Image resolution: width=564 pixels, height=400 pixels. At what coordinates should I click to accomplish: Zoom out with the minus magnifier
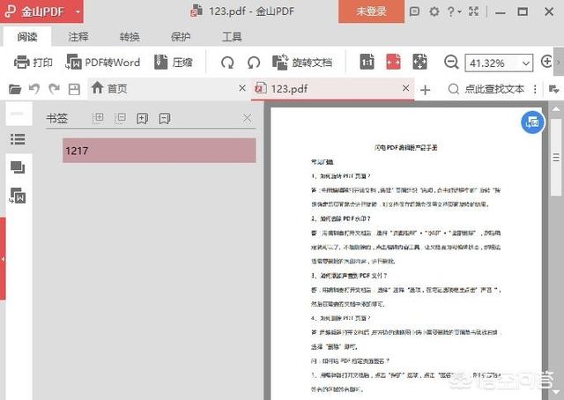tap(451, 63)
